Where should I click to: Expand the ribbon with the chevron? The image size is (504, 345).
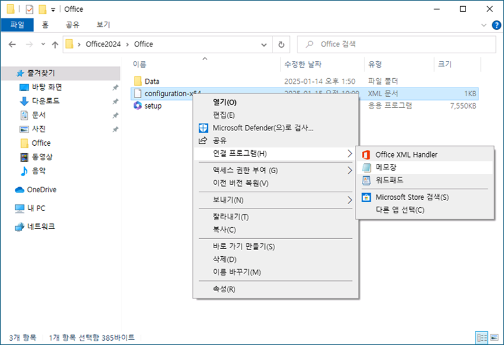click(x=484, y=25)
